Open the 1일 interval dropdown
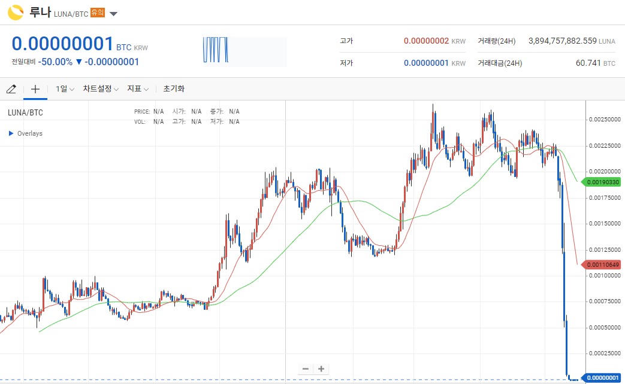Screen dimensions: 625x384 (x=65, y=89)
